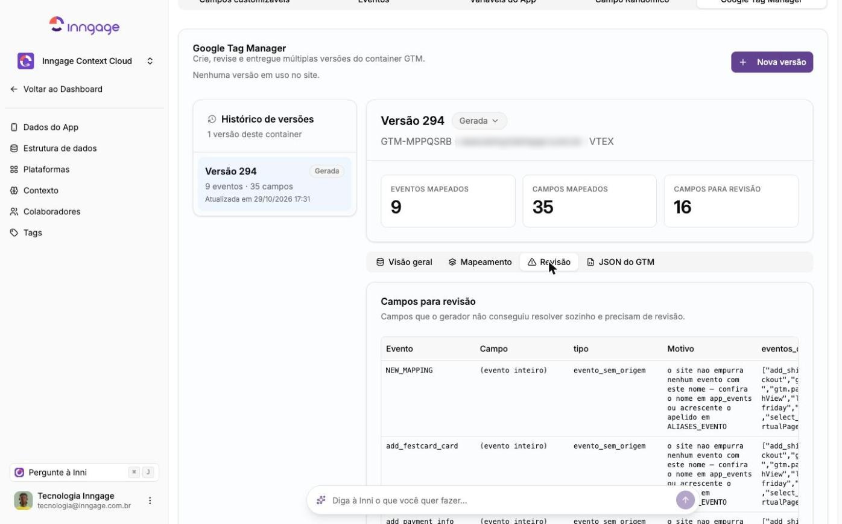Switch to the JSON do GTM tab
This screenshot has width=842, height=524.
(x=621, y=262)
